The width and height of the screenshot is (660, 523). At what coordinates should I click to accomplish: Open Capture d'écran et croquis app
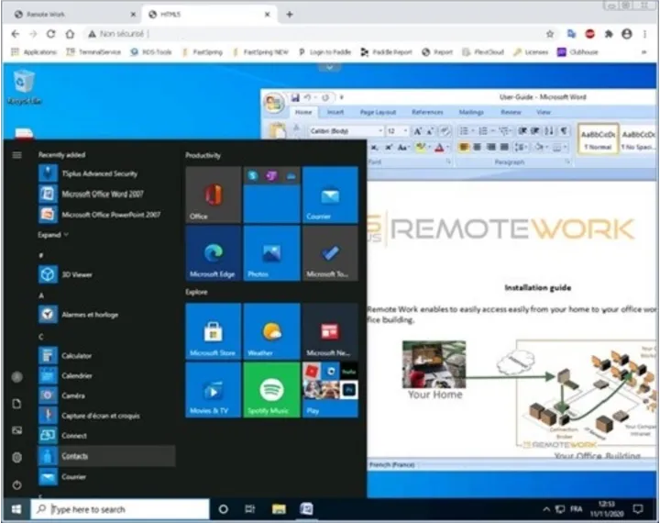coord(106,416)
